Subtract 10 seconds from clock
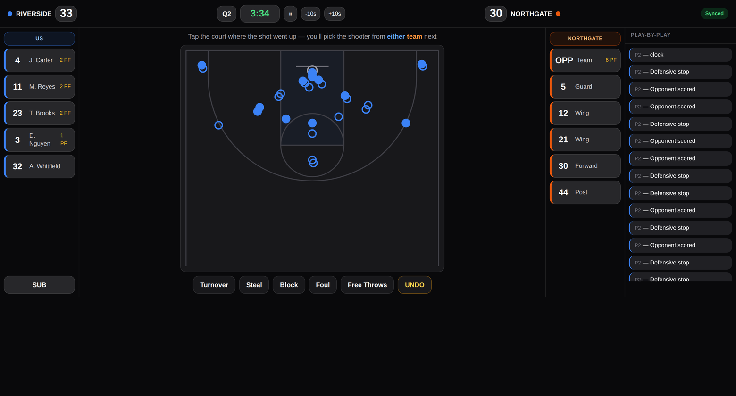This screenshot has height=396, width=736. point(310,14)
